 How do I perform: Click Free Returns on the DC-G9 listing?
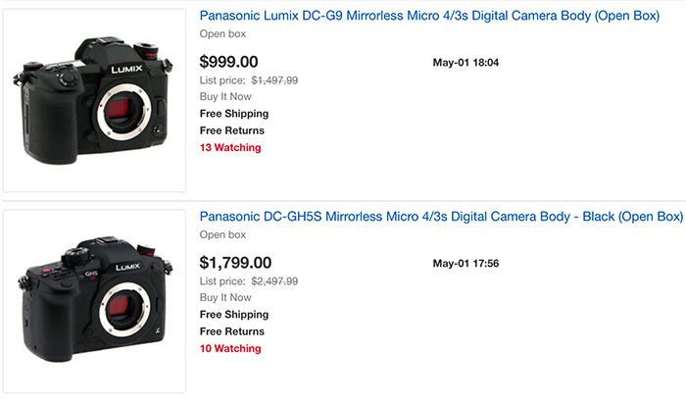(232, 130)
